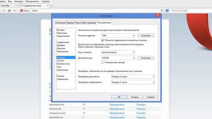212x119 pixels.
Task: Click Показать for akamaihd.net
Action: 141,104
